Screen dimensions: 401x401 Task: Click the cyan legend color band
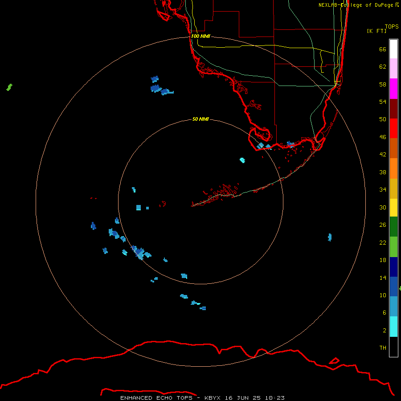393,327
